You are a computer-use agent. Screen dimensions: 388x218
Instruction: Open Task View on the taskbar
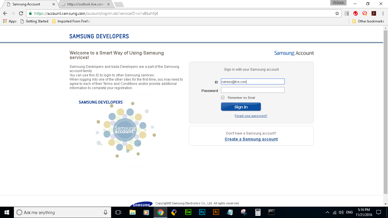click(118, 212)
